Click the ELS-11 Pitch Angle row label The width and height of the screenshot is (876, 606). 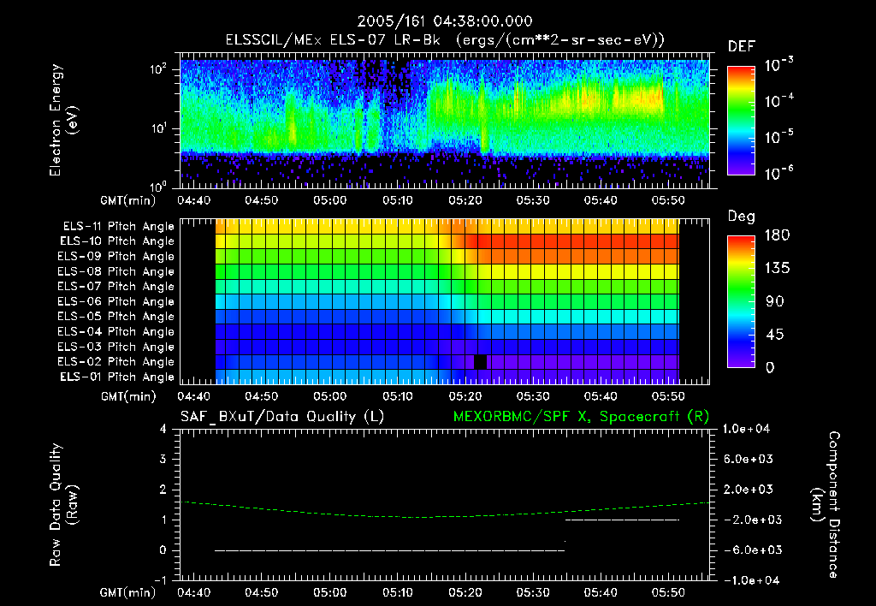[x=118, y=227]
